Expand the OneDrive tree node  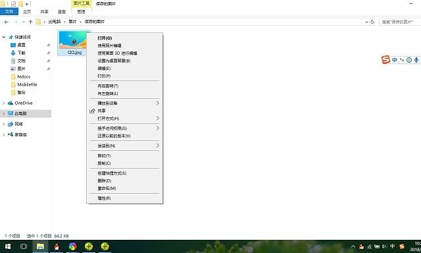[4, 103]
